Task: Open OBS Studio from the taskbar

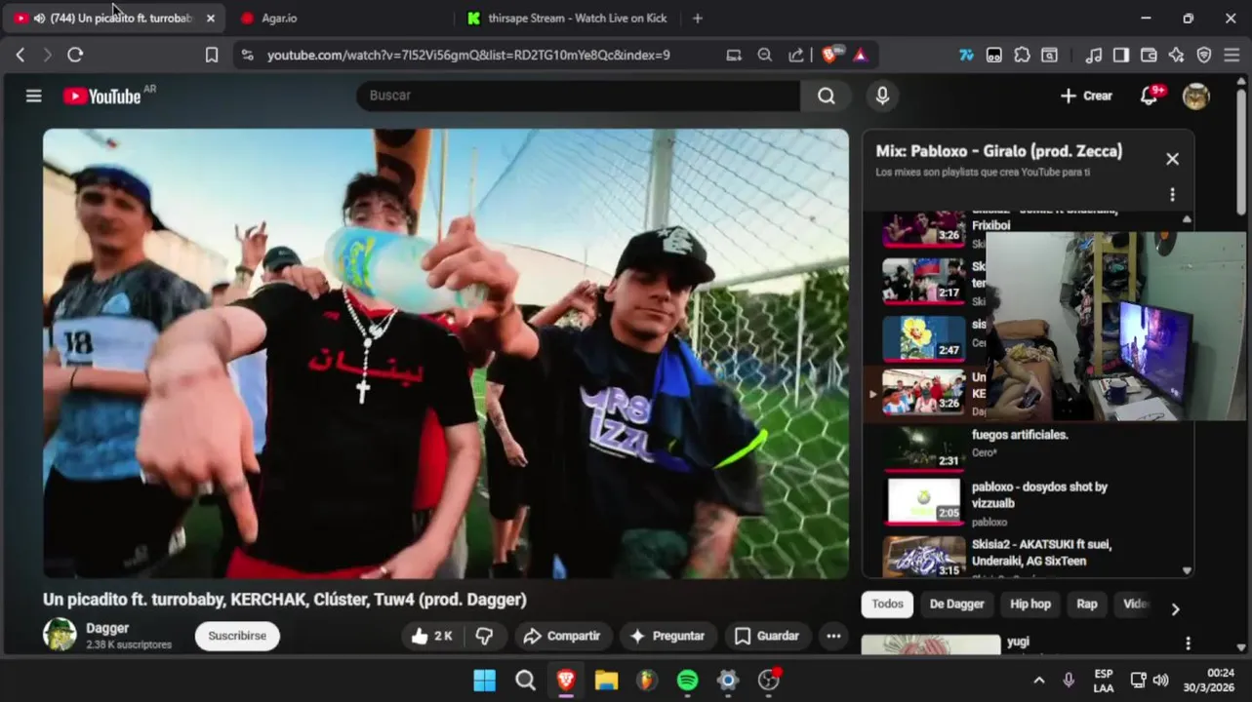Action: [769, 681]
